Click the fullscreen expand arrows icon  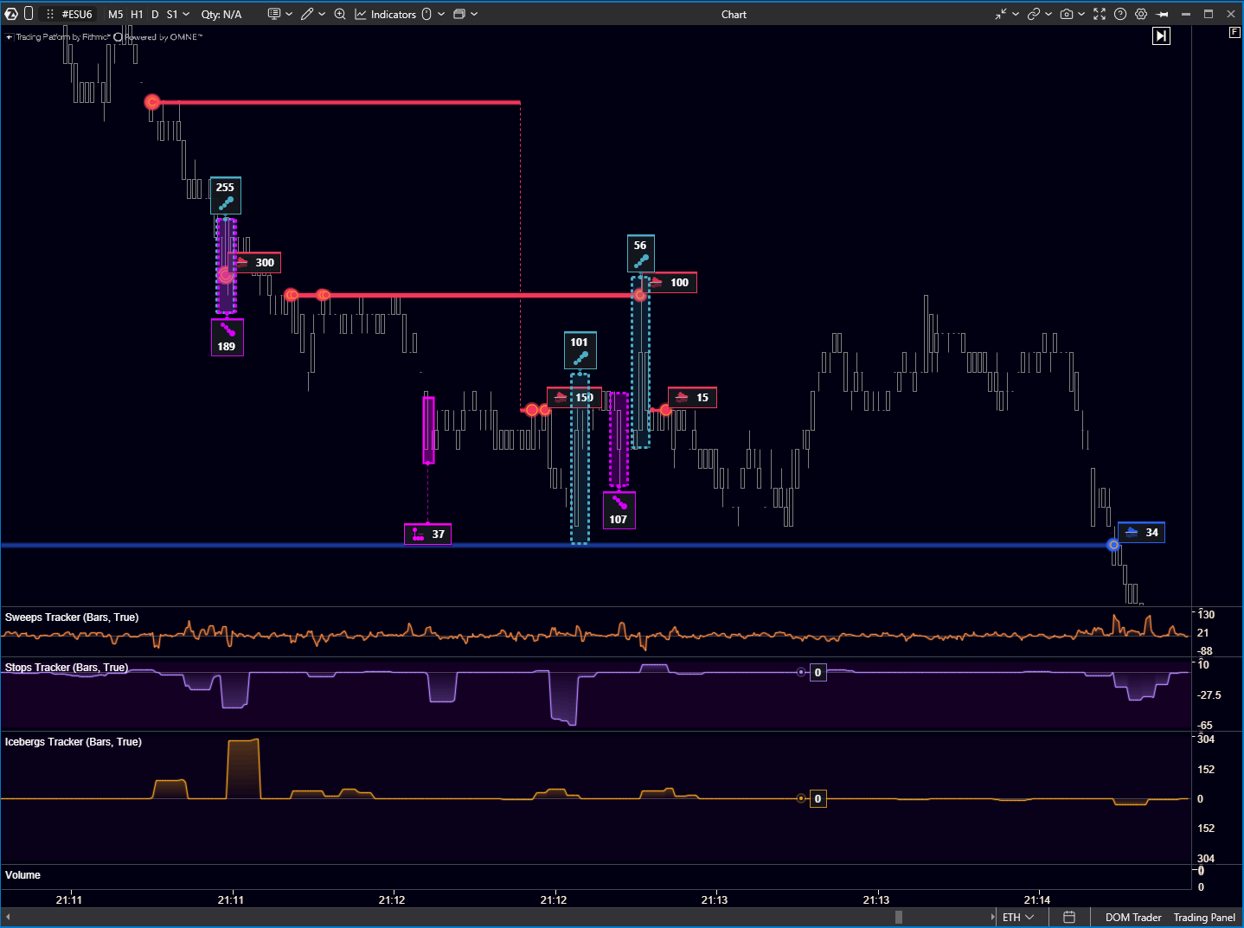coord(1100,14)
